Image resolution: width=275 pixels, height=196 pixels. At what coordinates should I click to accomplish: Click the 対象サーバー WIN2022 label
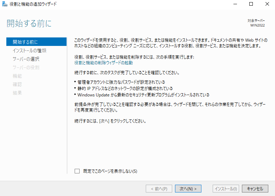(256, 23)
